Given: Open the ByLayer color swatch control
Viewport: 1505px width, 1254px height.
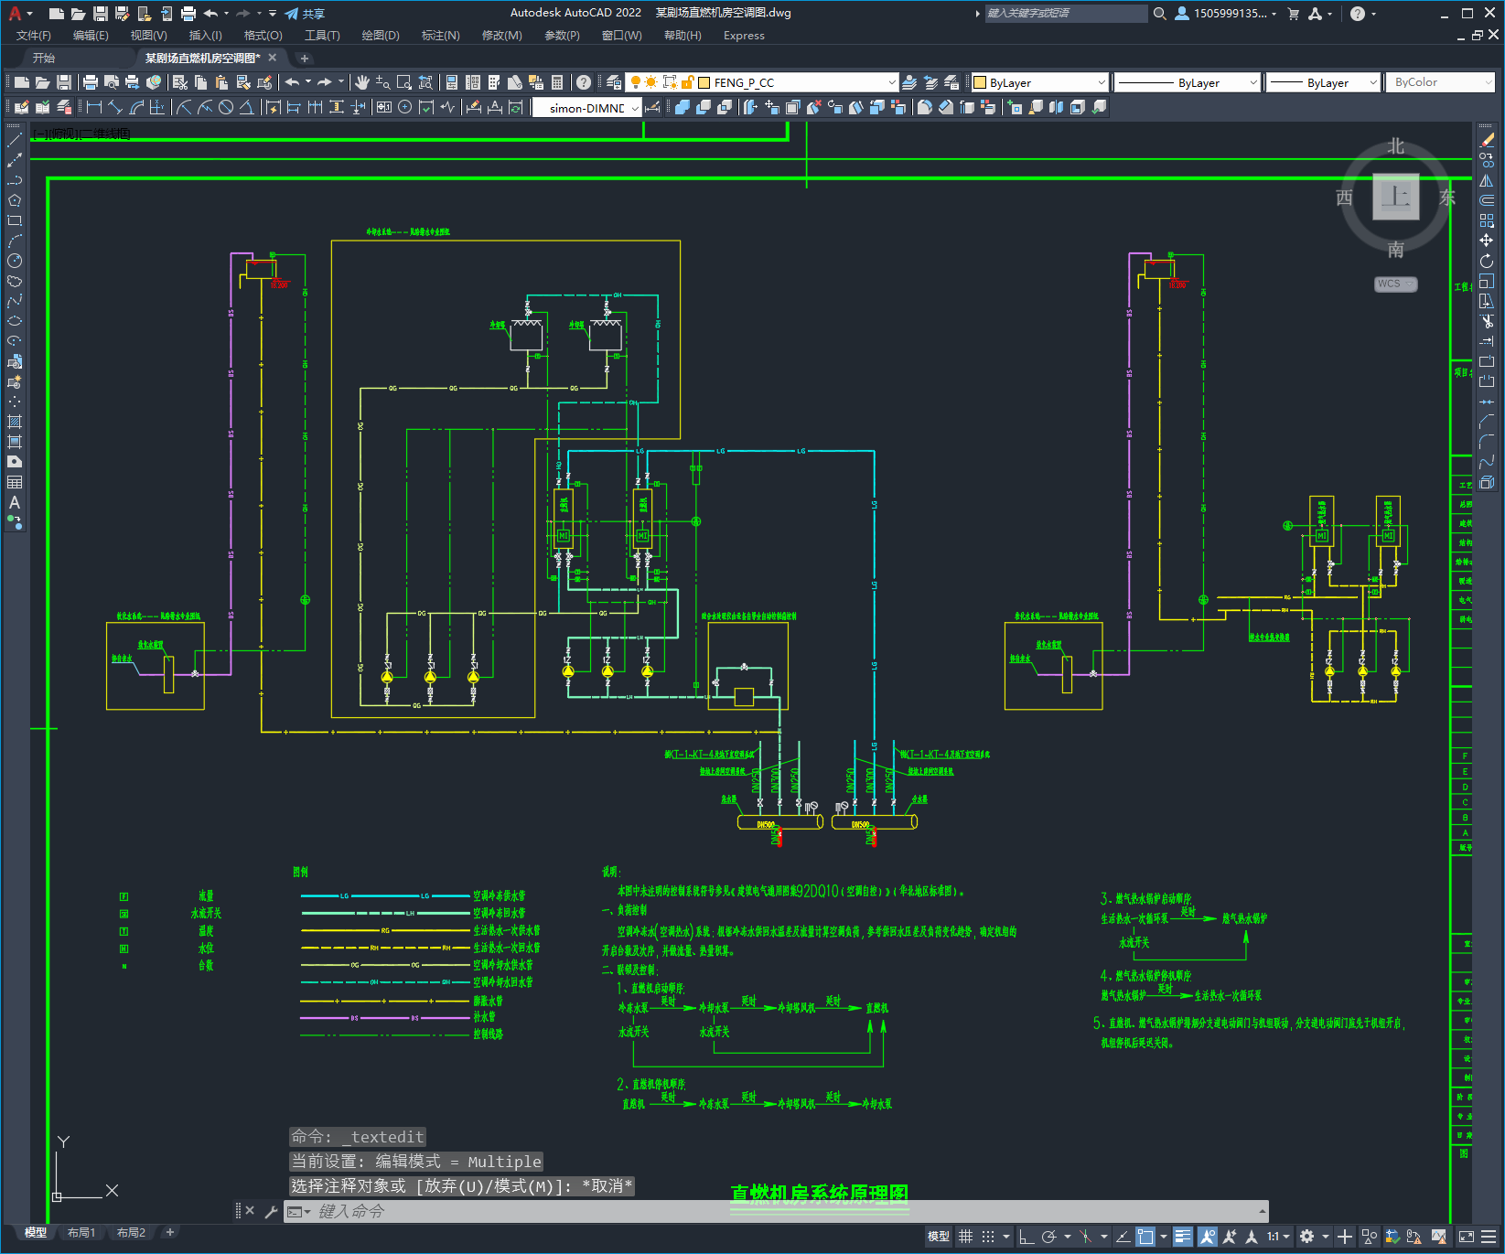Looking at the screenshot, I should tap(1039, 82).
